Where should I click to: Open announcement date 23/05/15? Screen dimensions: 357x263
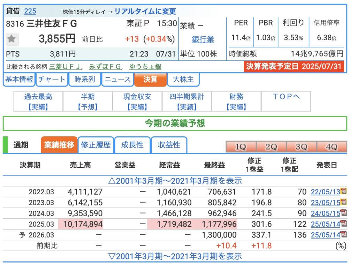325,203
